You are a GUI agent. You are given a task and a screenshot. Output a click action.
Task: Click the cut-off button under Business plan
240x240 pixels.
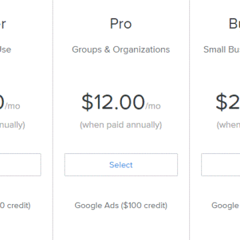tap(221, 165)
